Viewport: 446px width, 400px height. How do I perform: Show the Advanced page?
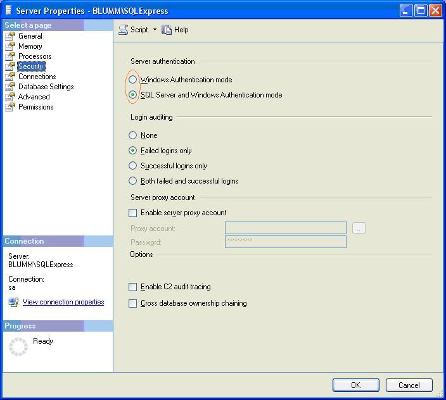click(x=34, y=97)
